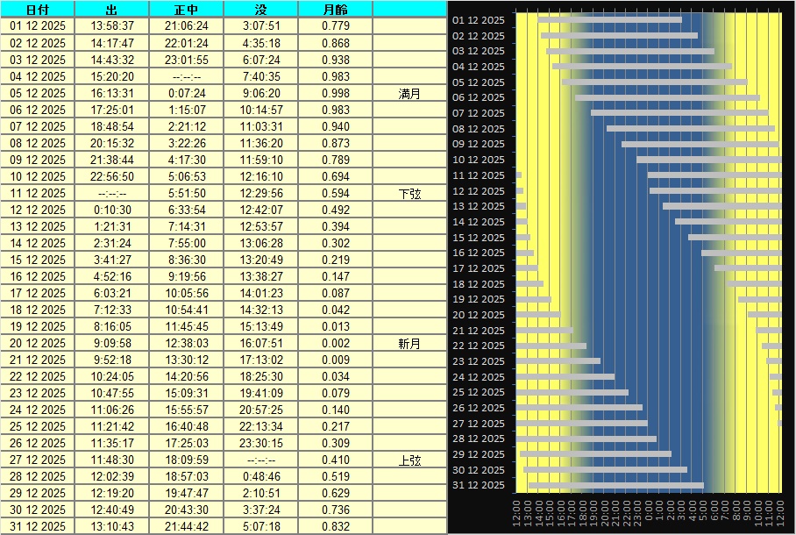Image resolution: width=796 pixels, height=535 pixels.
Task: Click the 18:00 label on time axis
Action: pyautogui.click(x=582, y=514)
